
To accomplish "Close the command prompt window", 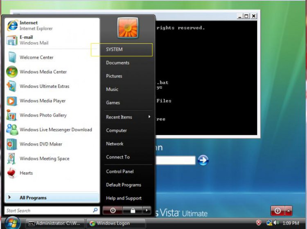I will coord(254,16).
